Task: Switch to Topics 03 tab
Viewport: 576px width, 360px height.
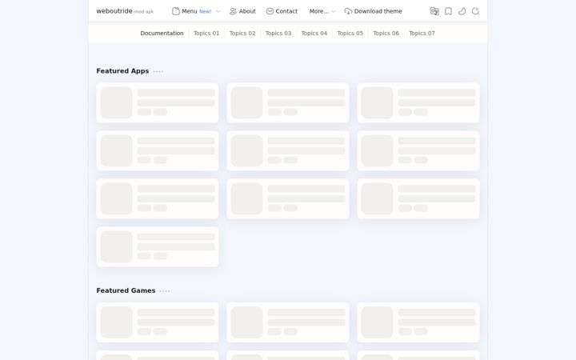Action: click(x=278, y=33)
